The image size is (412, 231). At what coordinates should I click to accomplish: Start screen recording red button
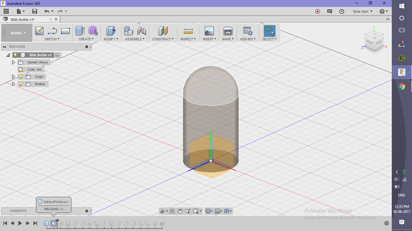pos(317,11)
